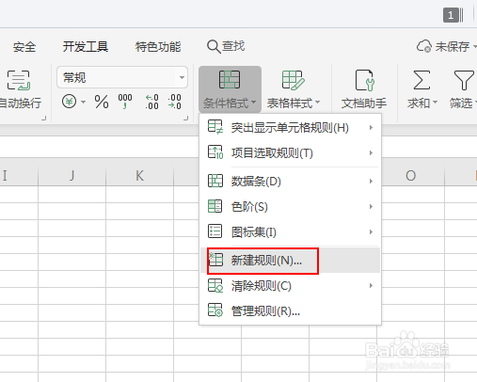This screenshot has height=382, width=477.
Task: Choose 管理规则(R)... menu entry
Action: coord(290,310)
